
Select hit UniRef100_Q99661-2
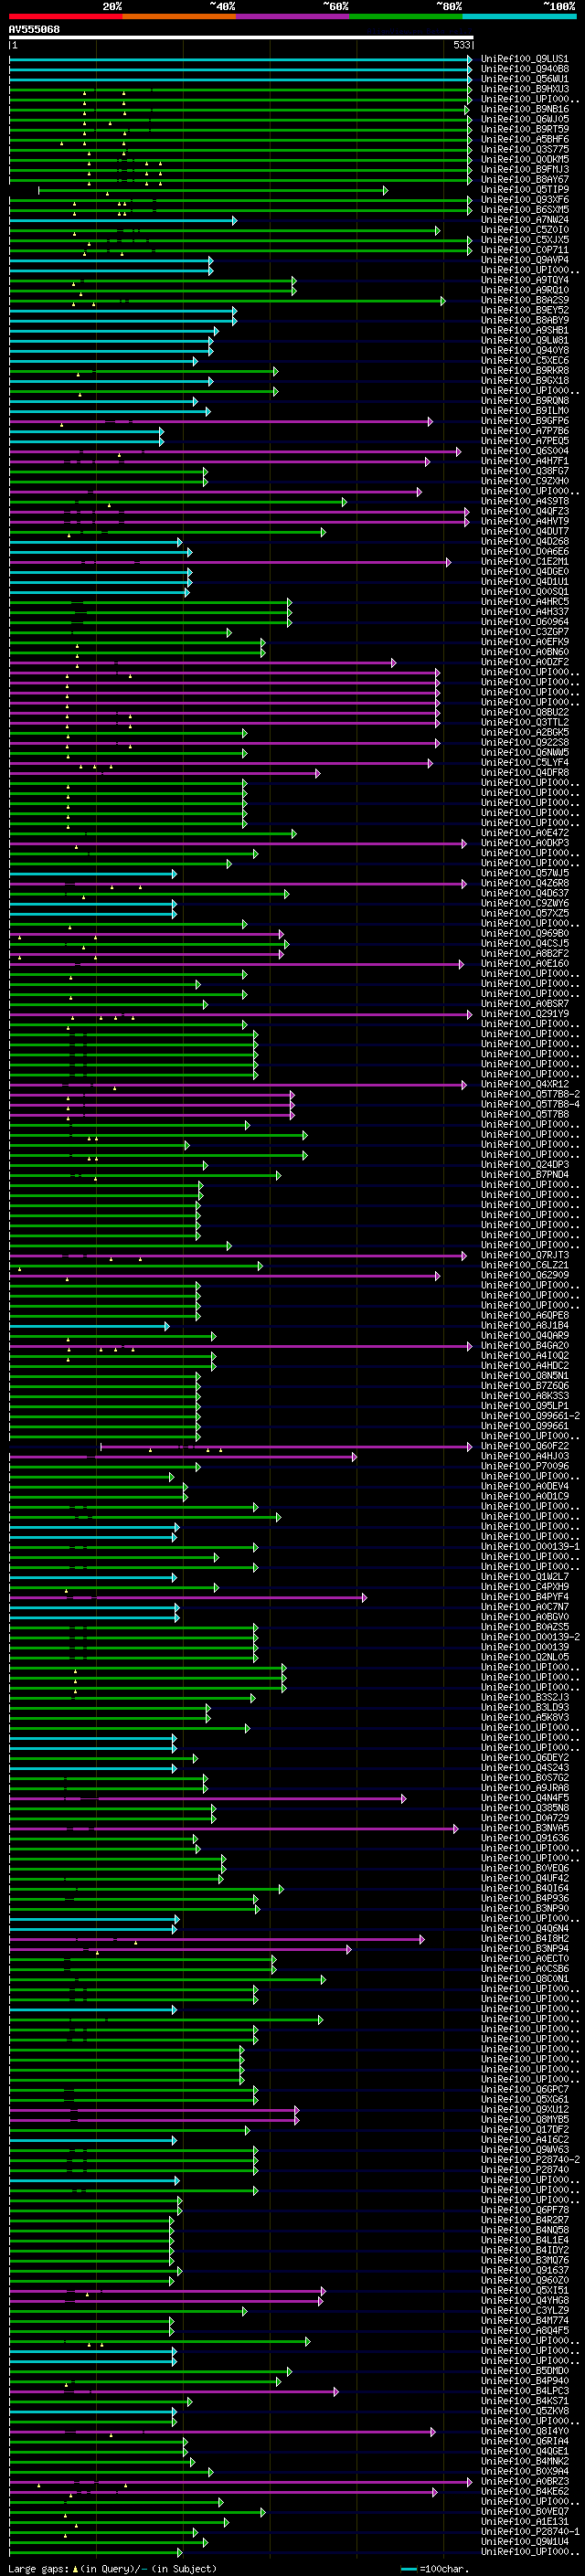click(x=530, y=1416)
